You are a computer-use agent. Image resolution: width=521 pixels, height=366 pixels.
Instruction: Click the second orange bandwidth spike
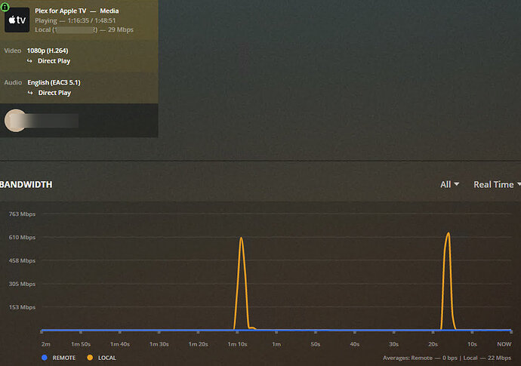pyautogui.click(x=449, y=281)
